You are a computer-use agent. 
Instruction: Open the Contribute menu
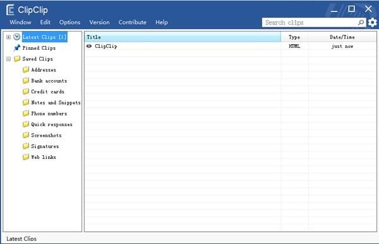click(x=133, y=22)
